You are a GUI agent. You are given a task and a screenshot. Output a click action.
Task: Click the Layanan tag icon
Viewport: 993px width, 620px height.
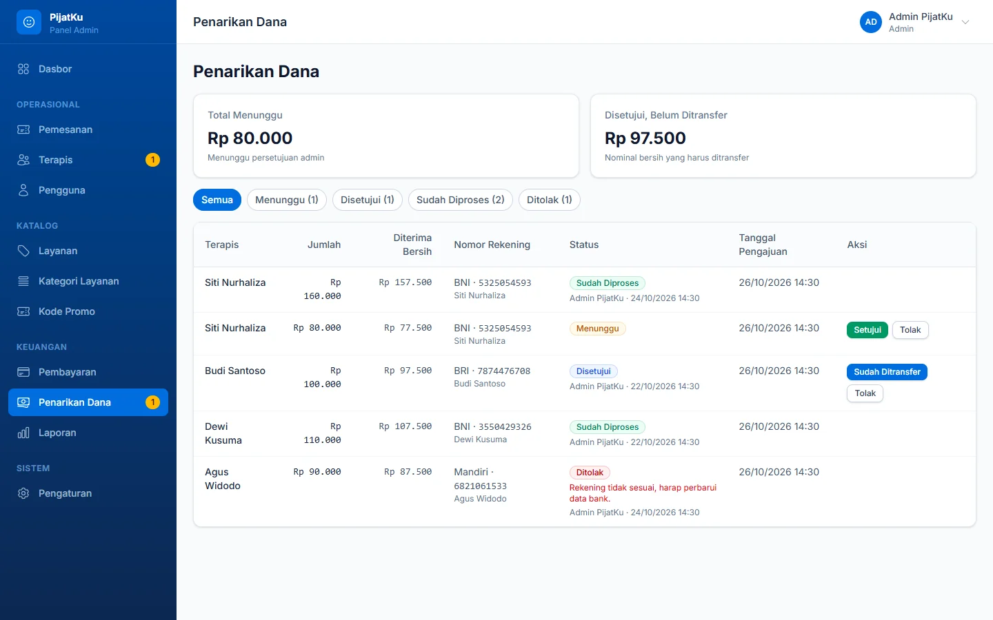click(23, 251)
